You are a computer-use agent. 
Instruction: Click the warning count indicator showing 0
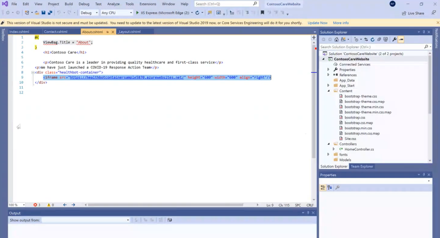click(51, 205)
